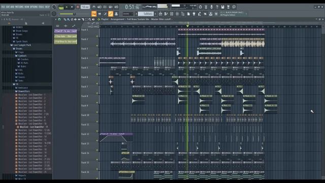Mute Track 2 with its green dot

pos(97,46)
